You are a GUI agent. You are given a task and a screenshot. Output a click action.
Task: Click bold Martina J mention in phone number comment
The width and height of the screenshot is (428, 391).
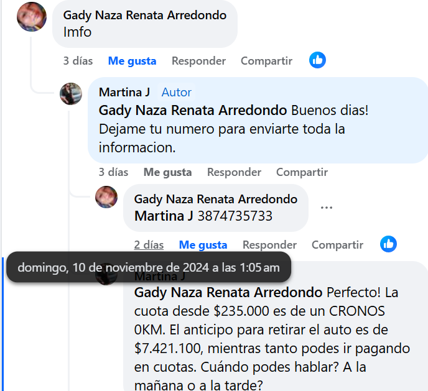coord(164,216)
